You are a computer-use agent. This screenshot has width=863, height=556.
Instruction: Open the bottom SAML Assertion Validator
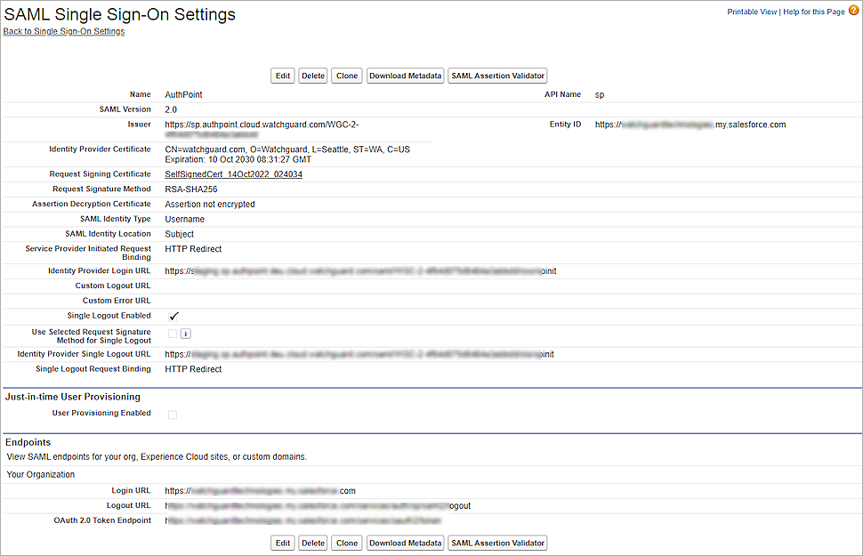[x=497, y=543]
